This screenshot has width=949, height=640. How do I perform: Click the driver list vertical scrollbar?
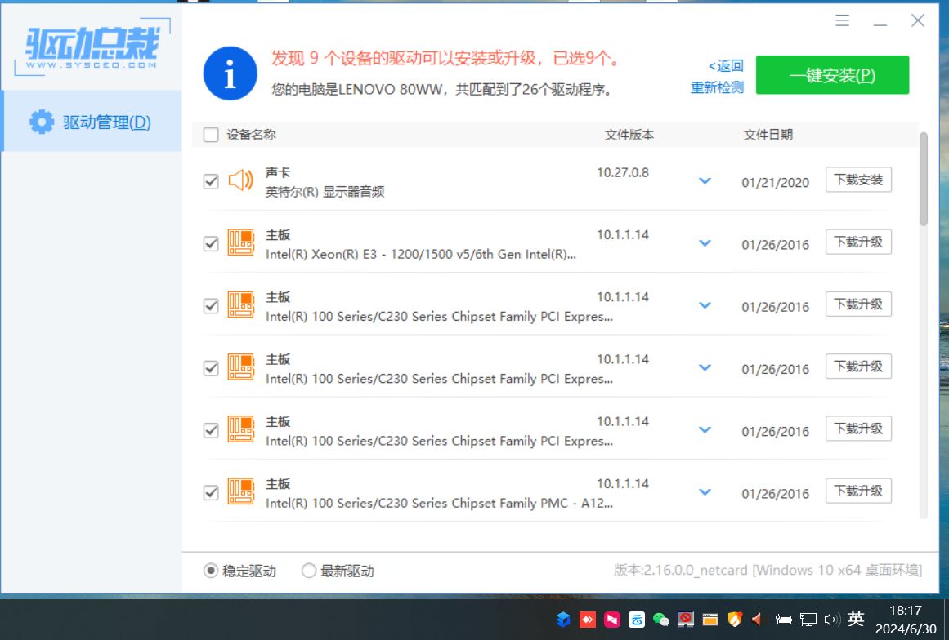tap(924, 180)
